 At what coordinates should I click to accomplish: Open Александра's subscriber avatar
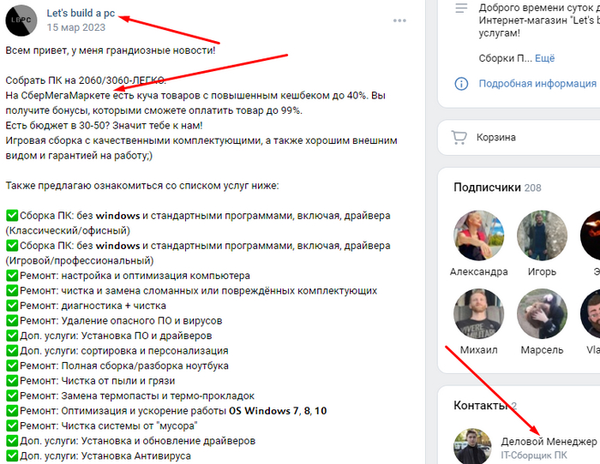[x=478, y=235]
